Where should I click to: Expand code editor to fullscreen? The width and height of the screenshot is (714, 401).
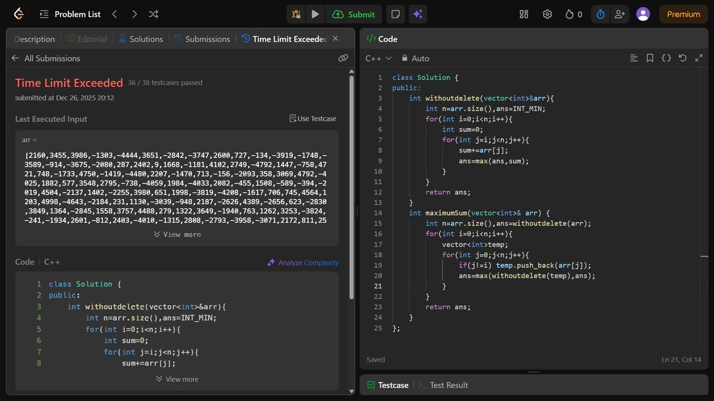click(x=699, y=58)
